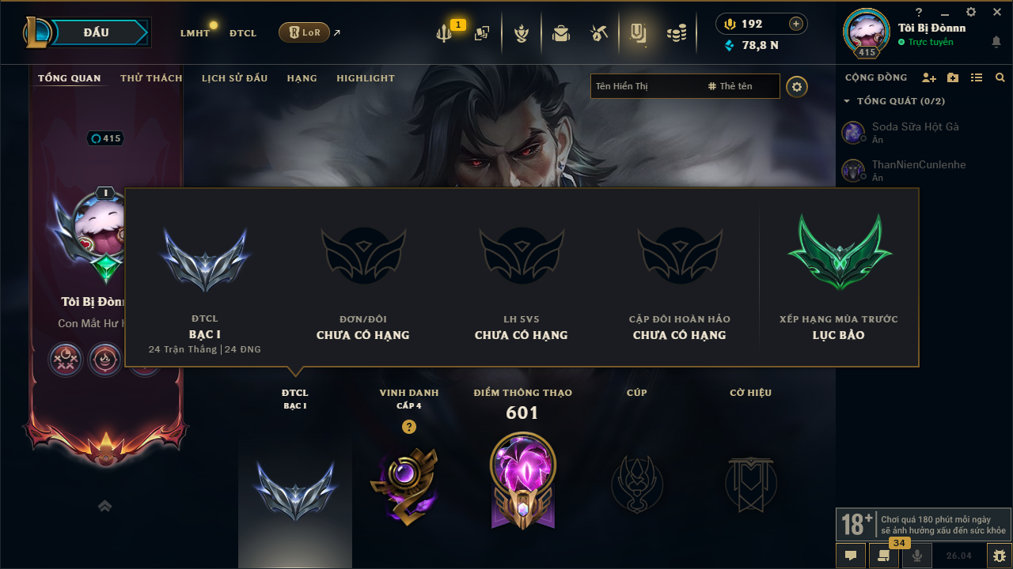Viewport: 1013px width, 569px height.
Task: Open the Loot hammer icon
Action: tap(599, 33)
